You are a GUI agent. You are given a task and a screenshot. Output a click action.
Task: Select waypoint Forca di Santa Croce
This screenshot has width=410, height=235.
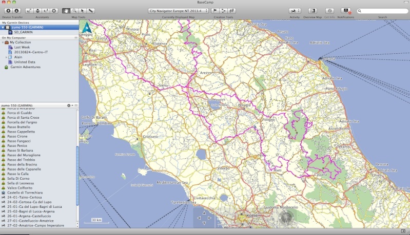[x=23, y=118]
